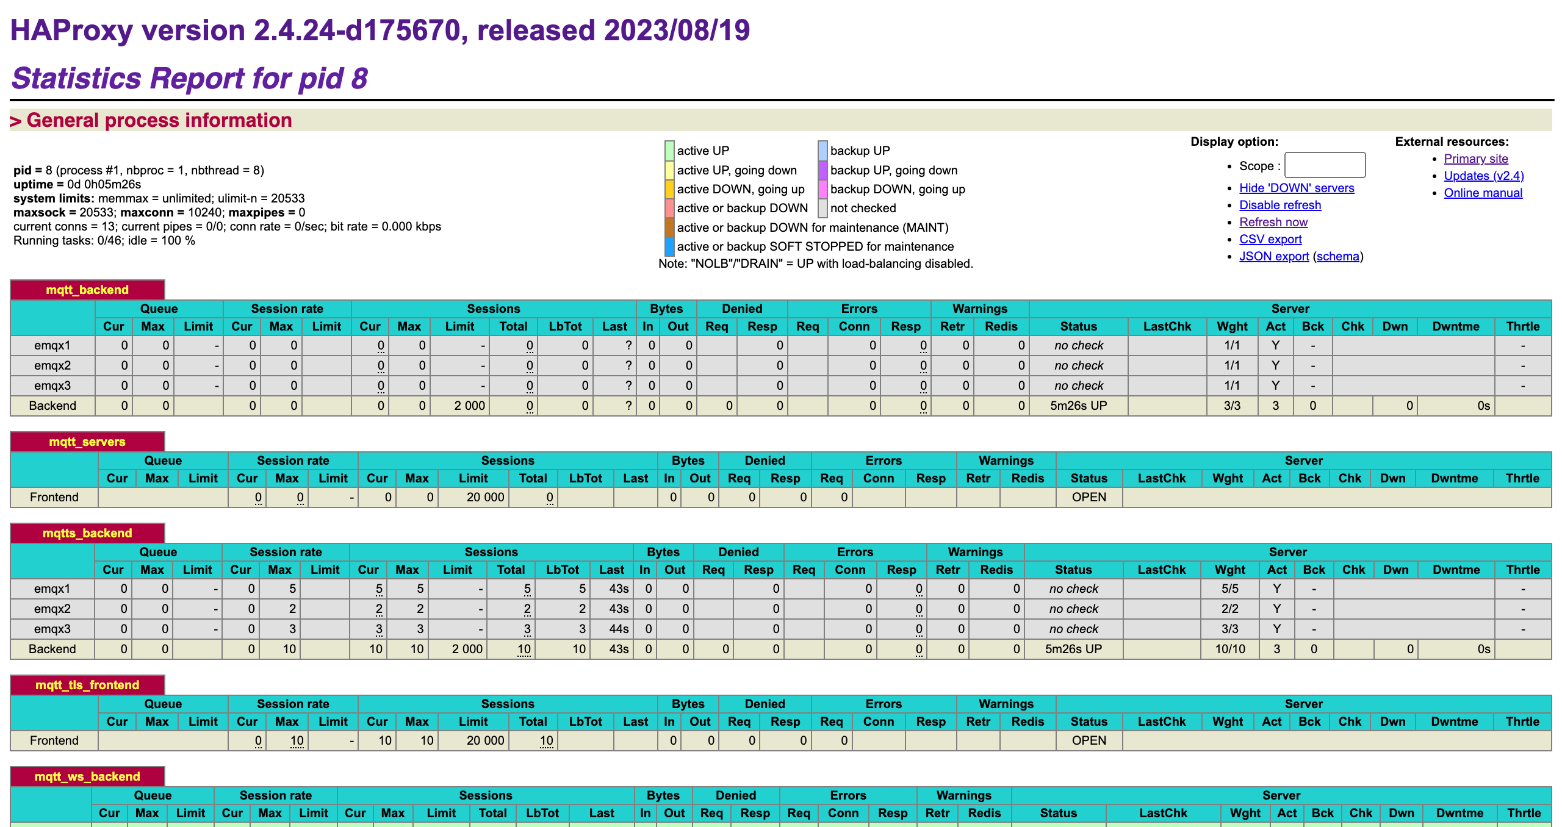Viewport: 1562px width, 827px height.
Task: Click the mqtt_tls_frontend section title
Action: click(x=87, y=685)
